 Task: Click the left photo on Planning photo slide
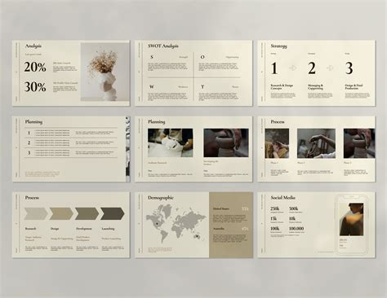pos(171,142)
